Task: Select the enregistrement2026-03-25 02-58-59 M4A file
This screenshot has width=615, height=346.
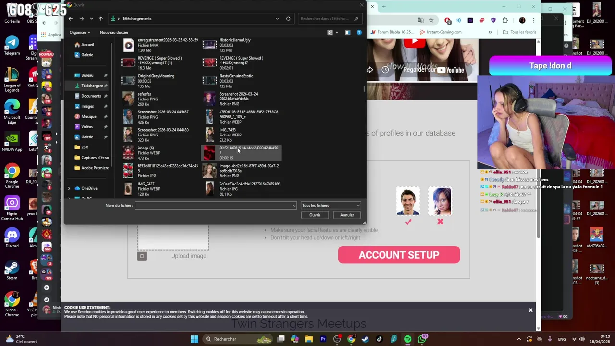Action: pos(160,45)
